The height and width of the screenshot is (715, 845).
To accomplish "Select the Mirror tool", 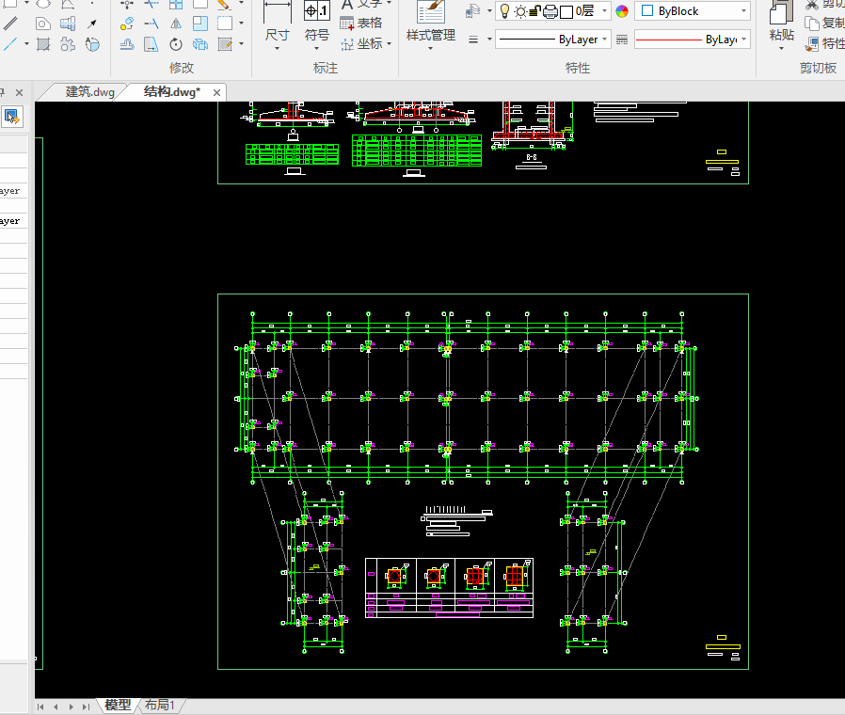I will coord(176,24).
